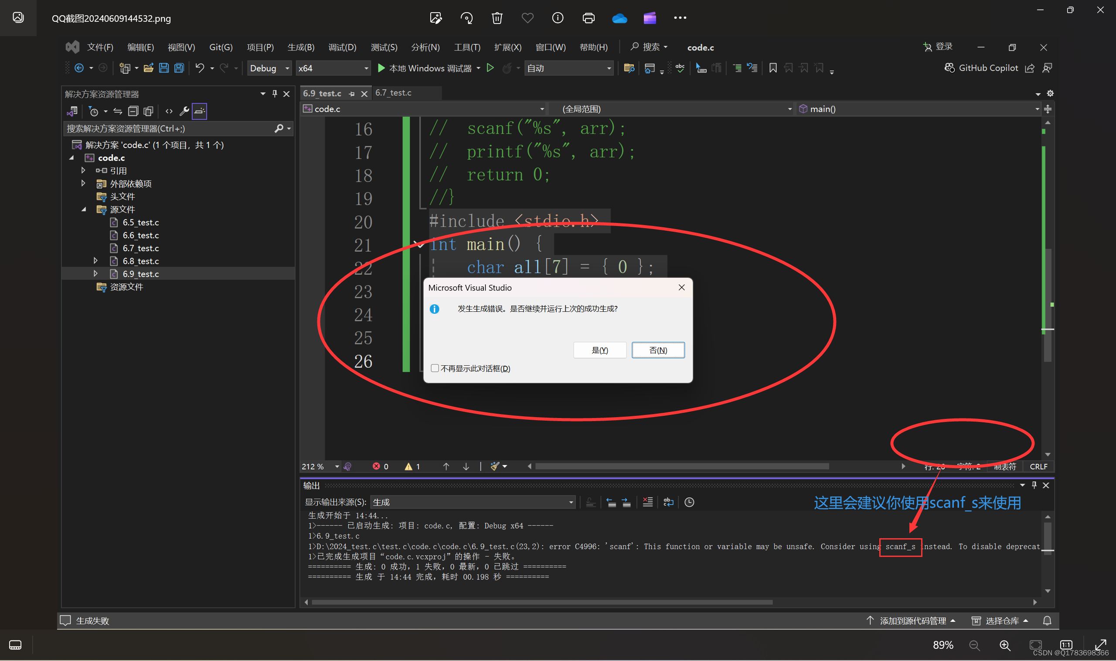Click the navigate backward arrow icon
The height and width of the screenshot is (661, 1116).
coord(79,68)
